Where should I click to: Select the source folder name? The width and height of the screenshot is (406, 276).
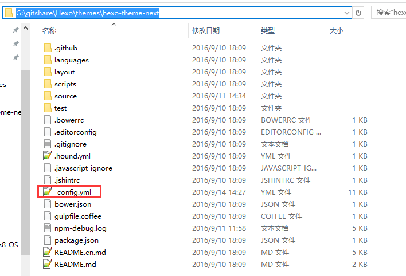point(65,96)
